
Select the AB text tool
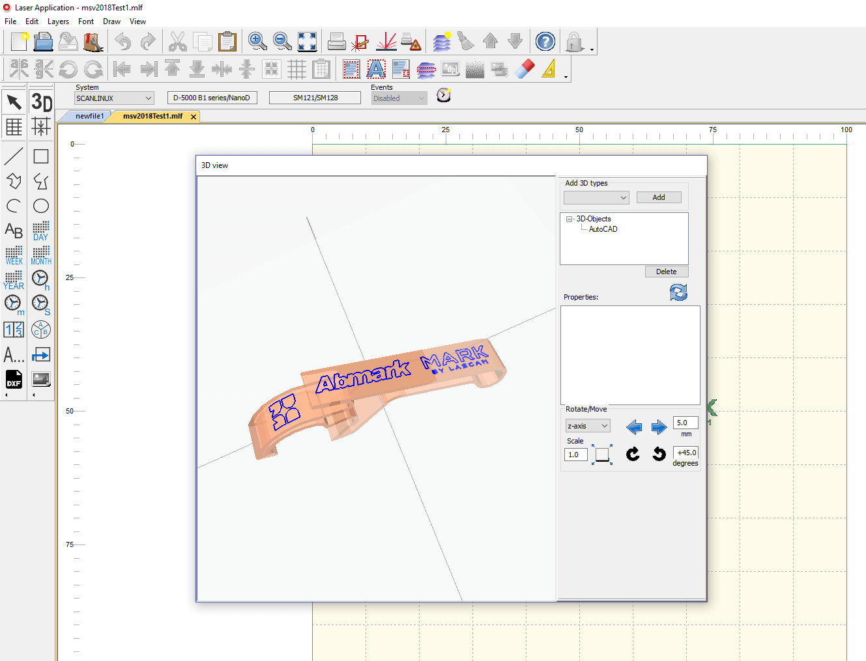14,230
